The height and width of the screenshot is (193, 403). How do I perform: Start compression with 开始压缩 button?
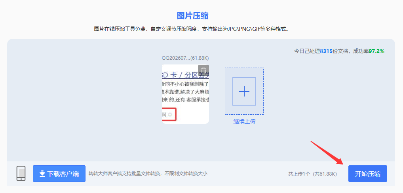pos(367,174)
